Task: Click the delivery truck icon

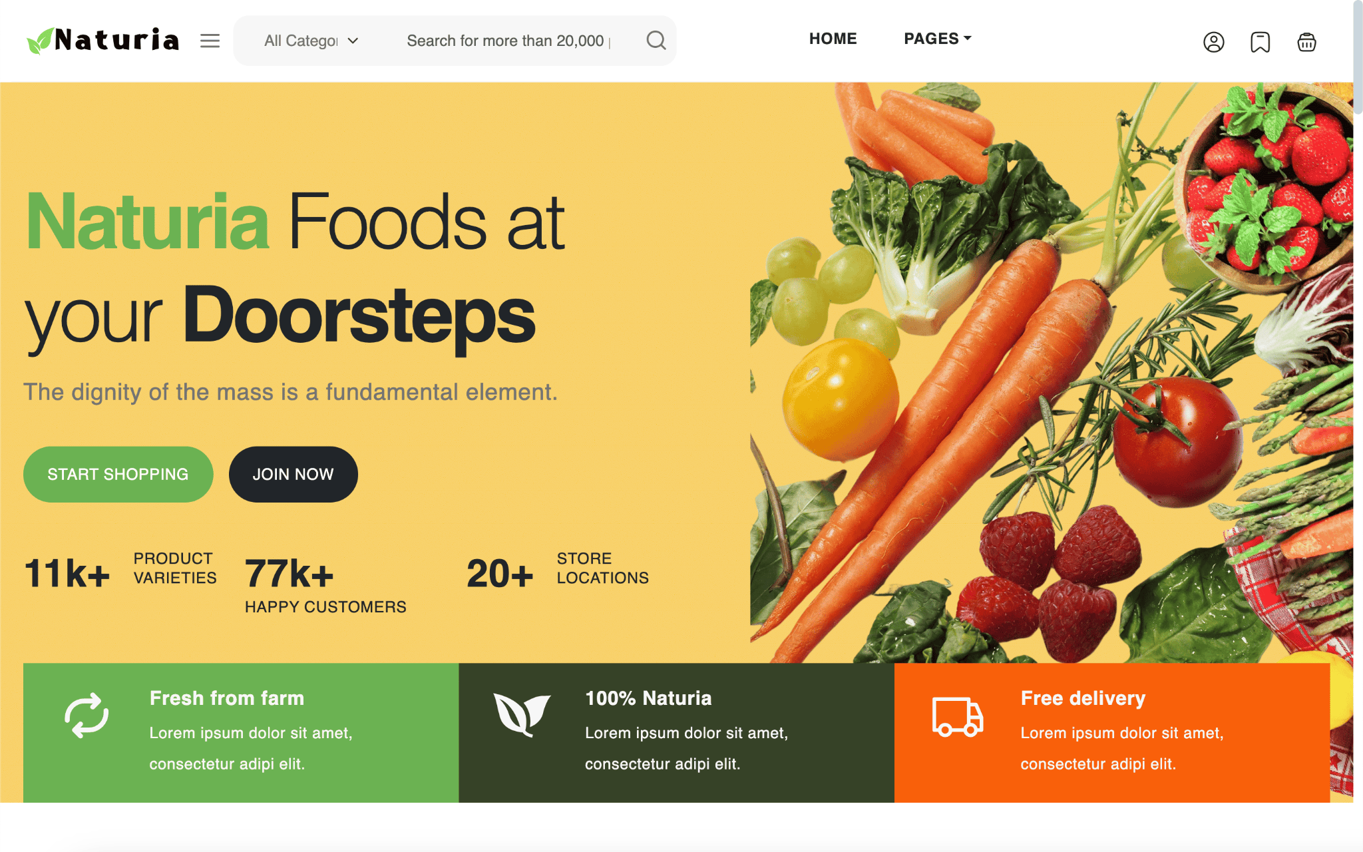Action: (x=958, y=717)
